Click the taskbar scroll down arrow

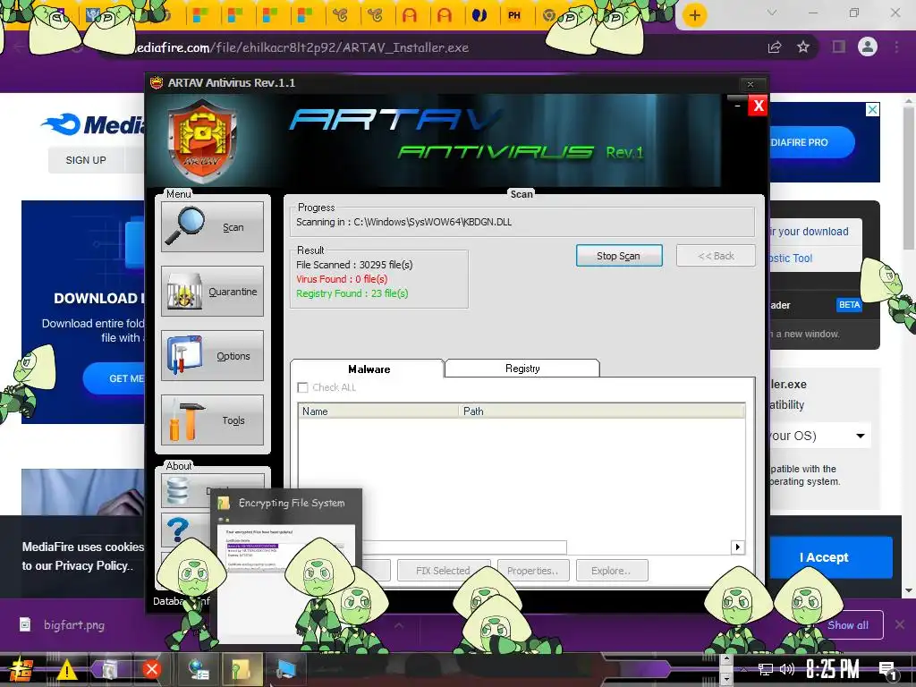[725, 679]
